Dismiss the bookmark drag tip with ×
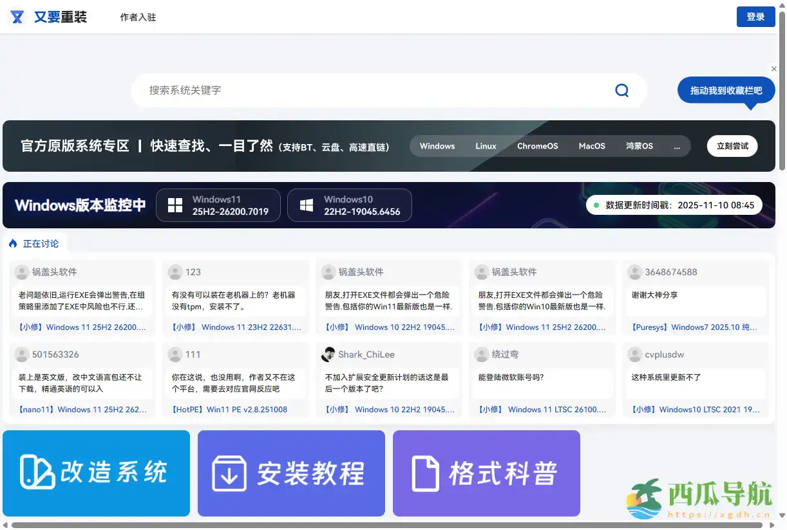 773,69
